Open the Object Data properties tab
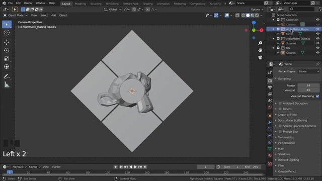 270,149
